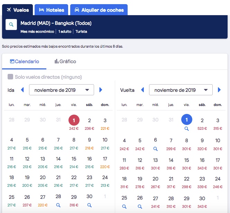Select Ida day 27 at 220 €
The image size is (230, 213).
pos(43,201)
